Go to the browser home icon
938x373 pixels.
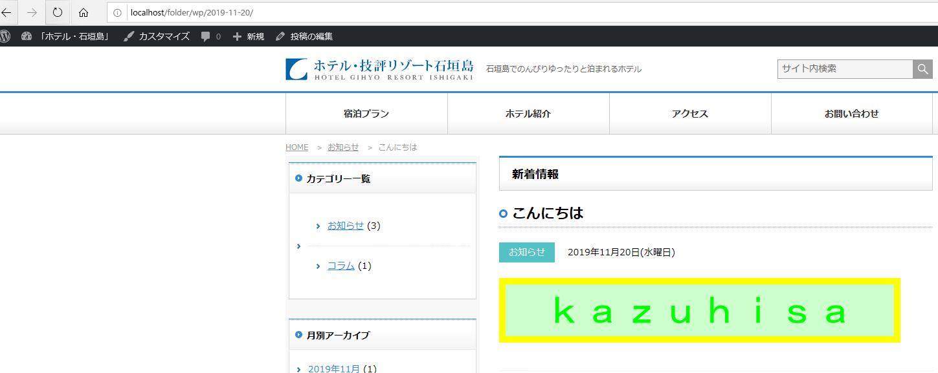coord(84,12)
